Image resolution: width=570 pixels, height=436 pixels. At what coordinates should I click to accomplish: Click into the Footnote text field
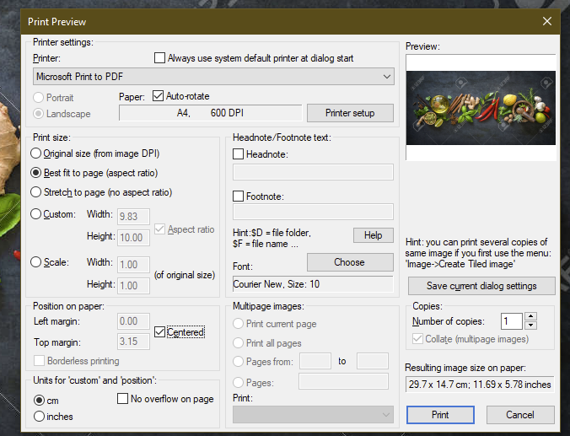313,212
